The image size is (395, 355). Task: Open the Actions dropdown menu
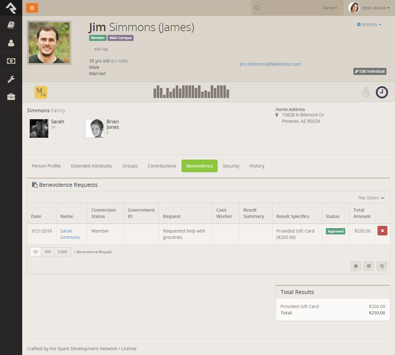pyautogui.click(x=369, y=24)
